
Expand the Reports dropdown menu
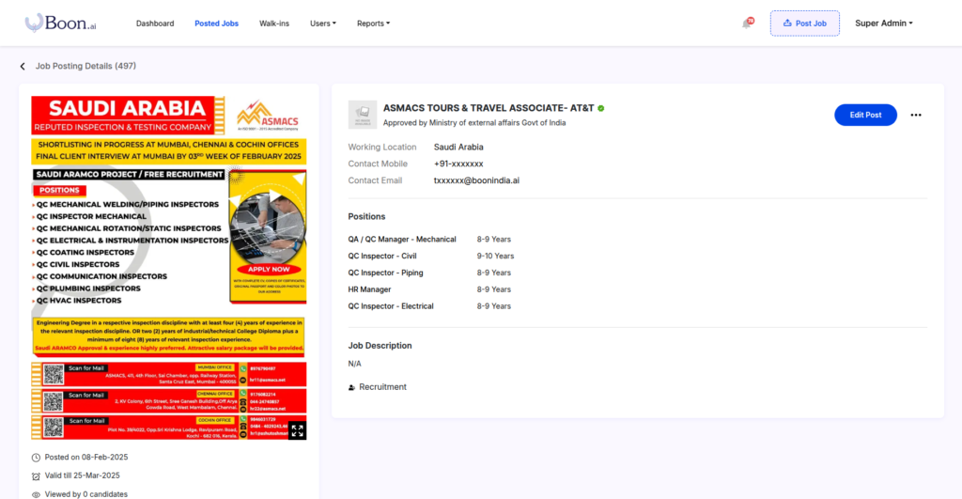(373, 23)
